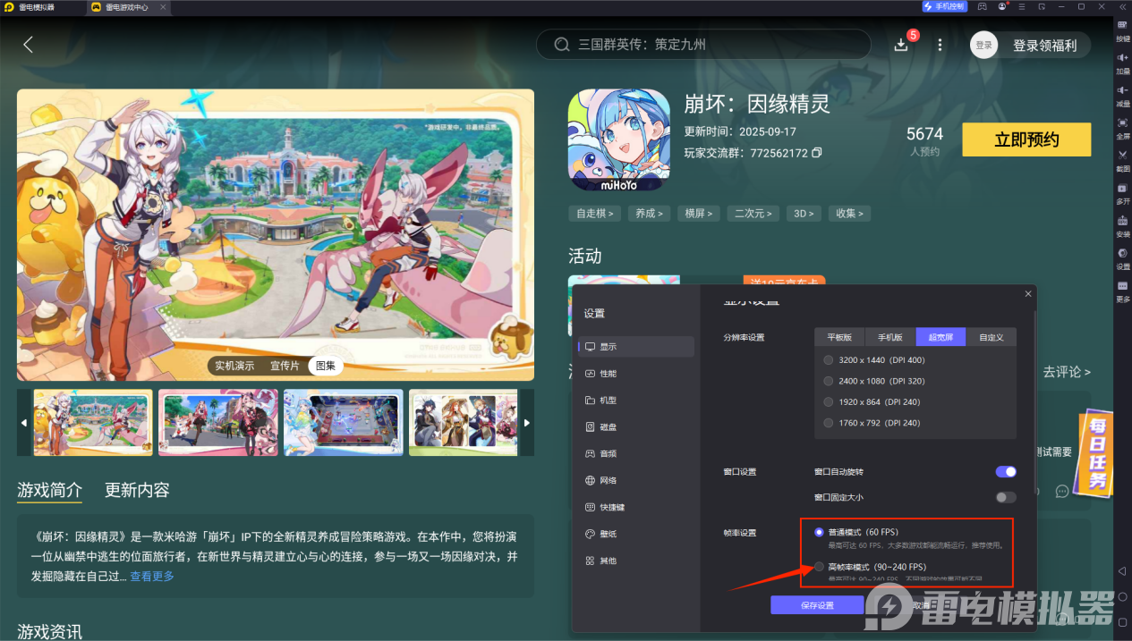The width and height of the screenshot is (1132, 641).
Task: Expand the 养成 tag
Action: tap(650, 214)
